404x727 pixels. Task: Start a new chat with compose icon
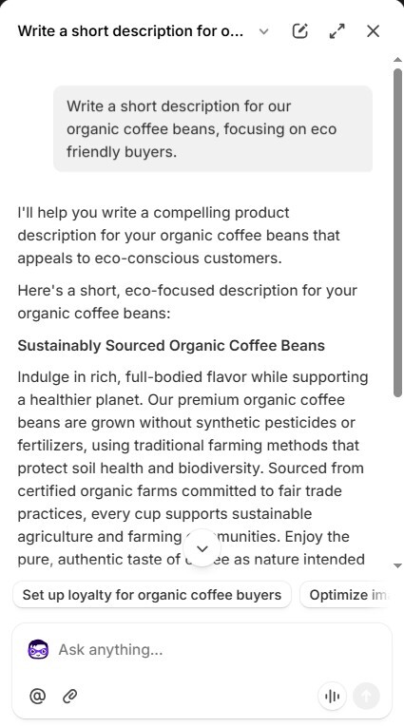(300, 31)
